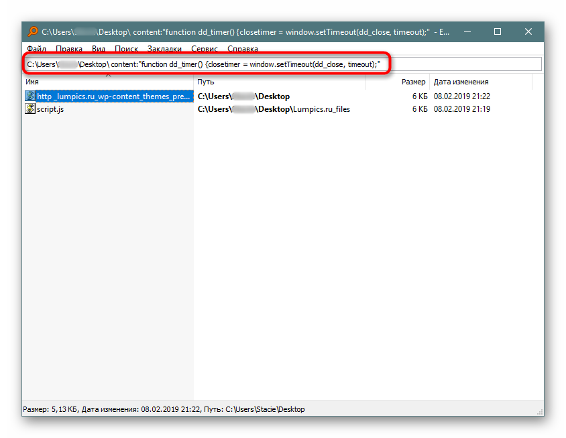Grab the resize grip in the status bar corner
The height and width of the screenshot is (438, 566).
coord(540,412)
